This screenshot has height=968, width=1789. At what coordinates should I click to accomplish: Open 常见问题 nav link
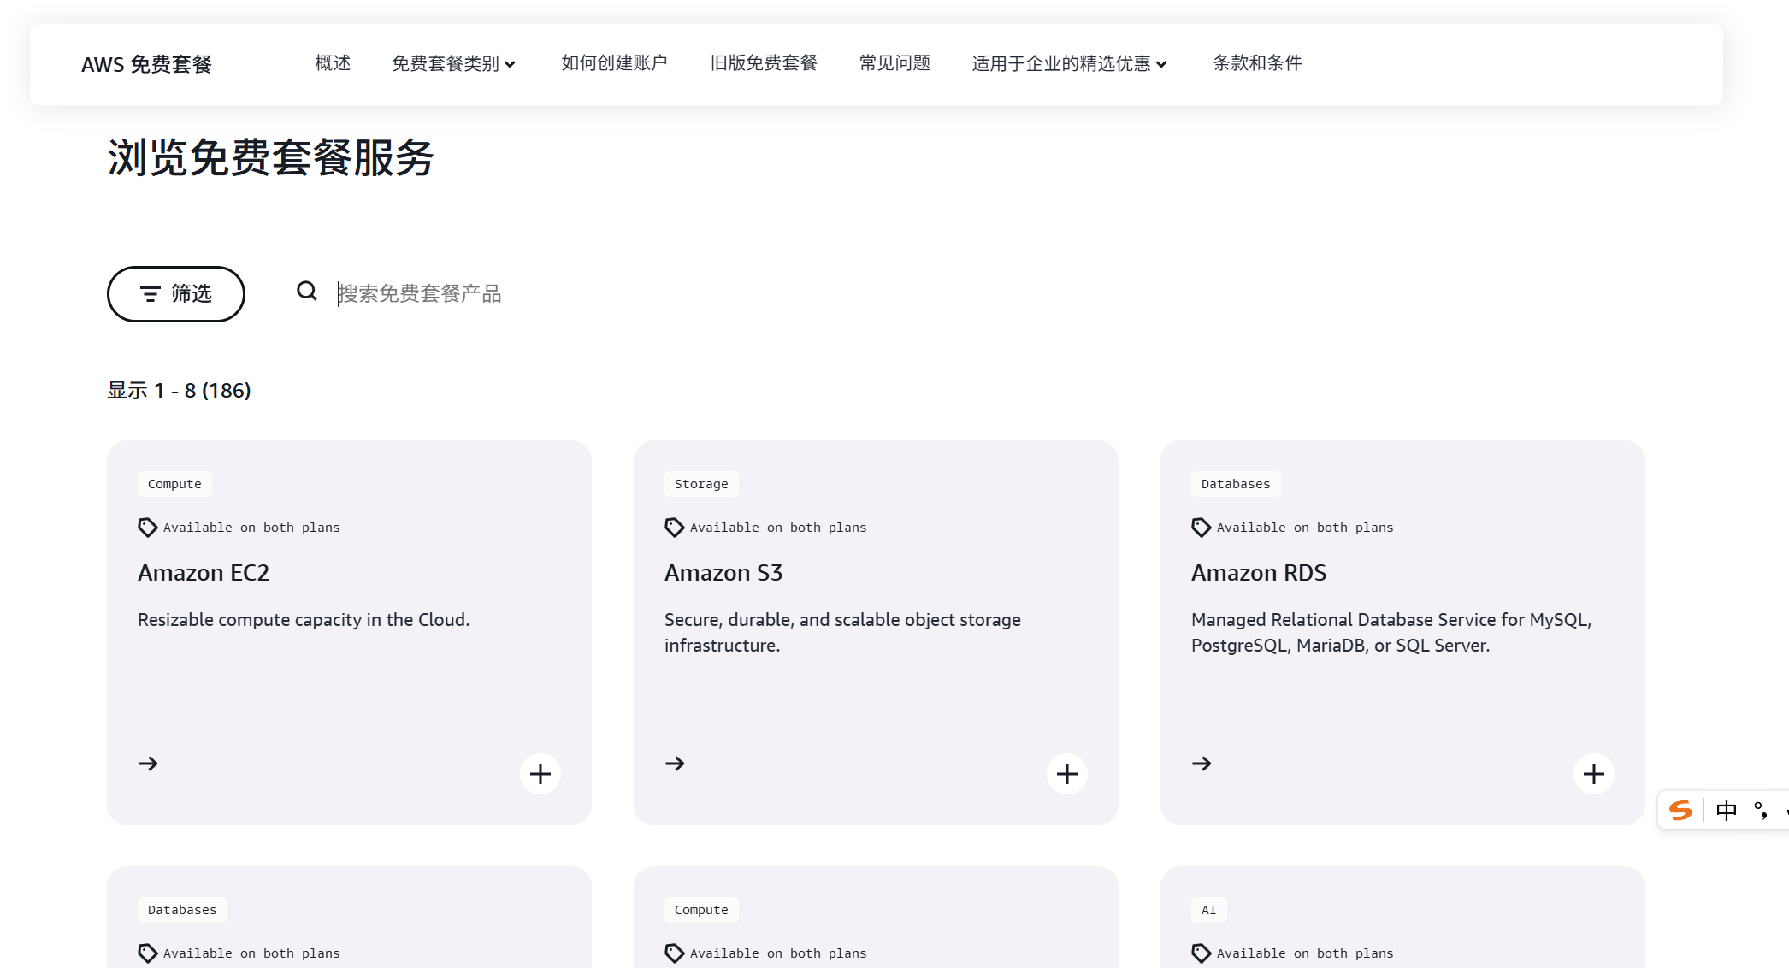click(894, 63)
